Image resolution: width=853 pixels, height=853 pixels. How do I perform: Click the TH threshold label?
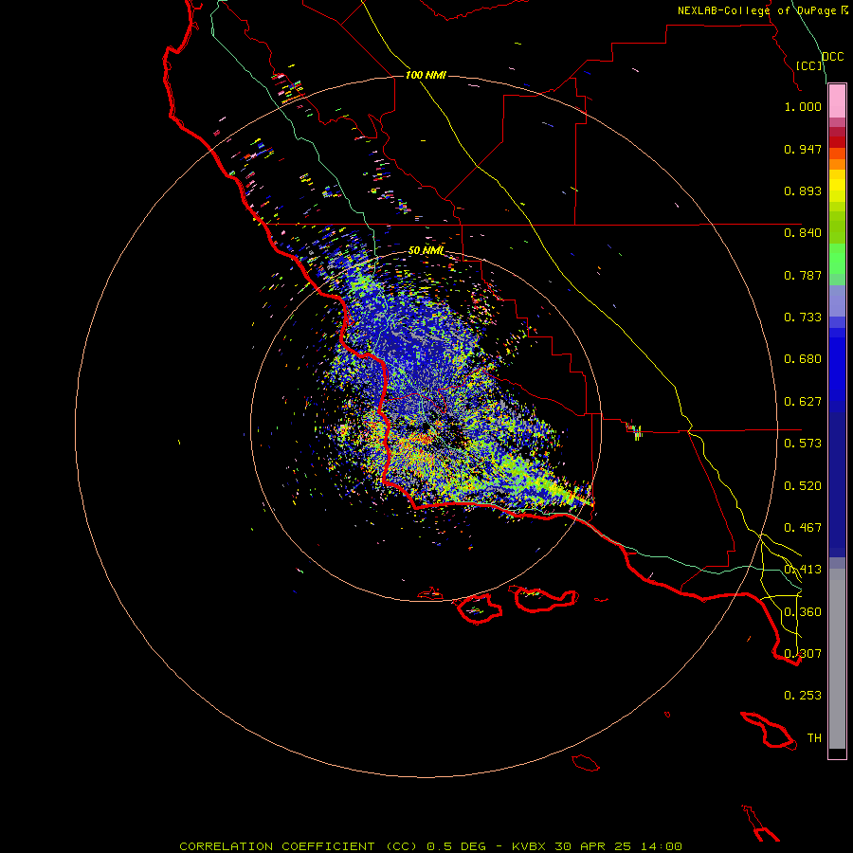pyautogui.click(x=814, y=738)
